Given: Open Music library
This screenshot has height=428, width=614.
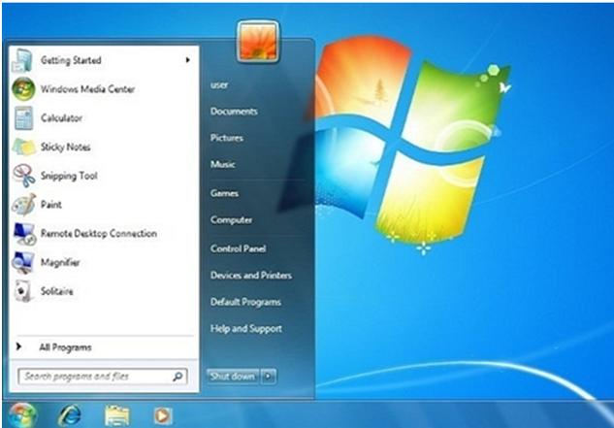Looking at the screenshot, I should pyautogui.click(x=223, y=164).
